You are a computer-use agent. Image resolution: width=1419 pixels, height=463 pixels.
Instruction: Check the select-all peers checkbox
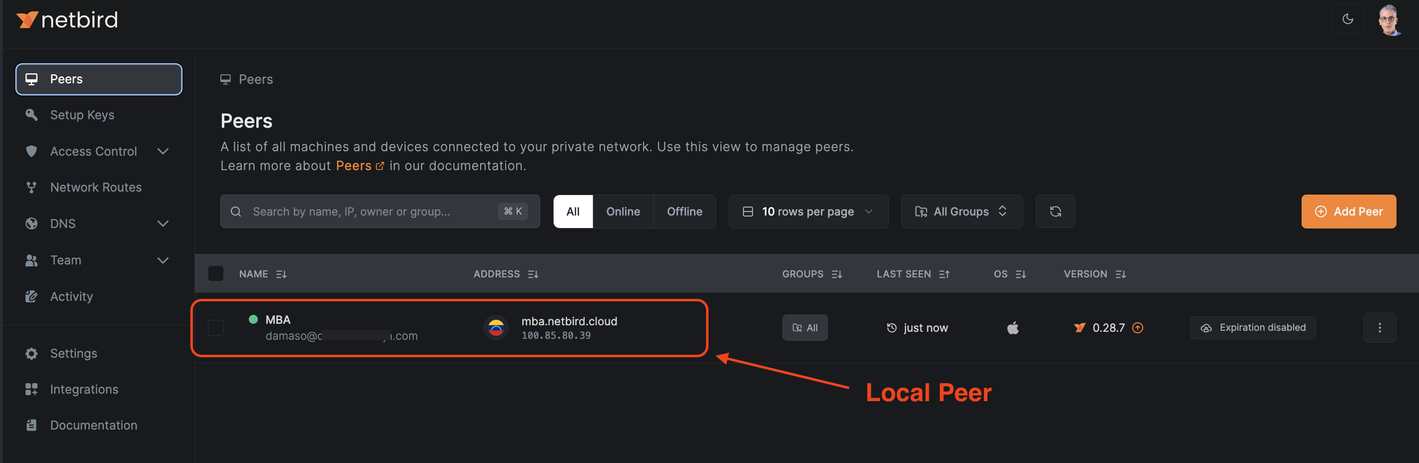point(215,273)
